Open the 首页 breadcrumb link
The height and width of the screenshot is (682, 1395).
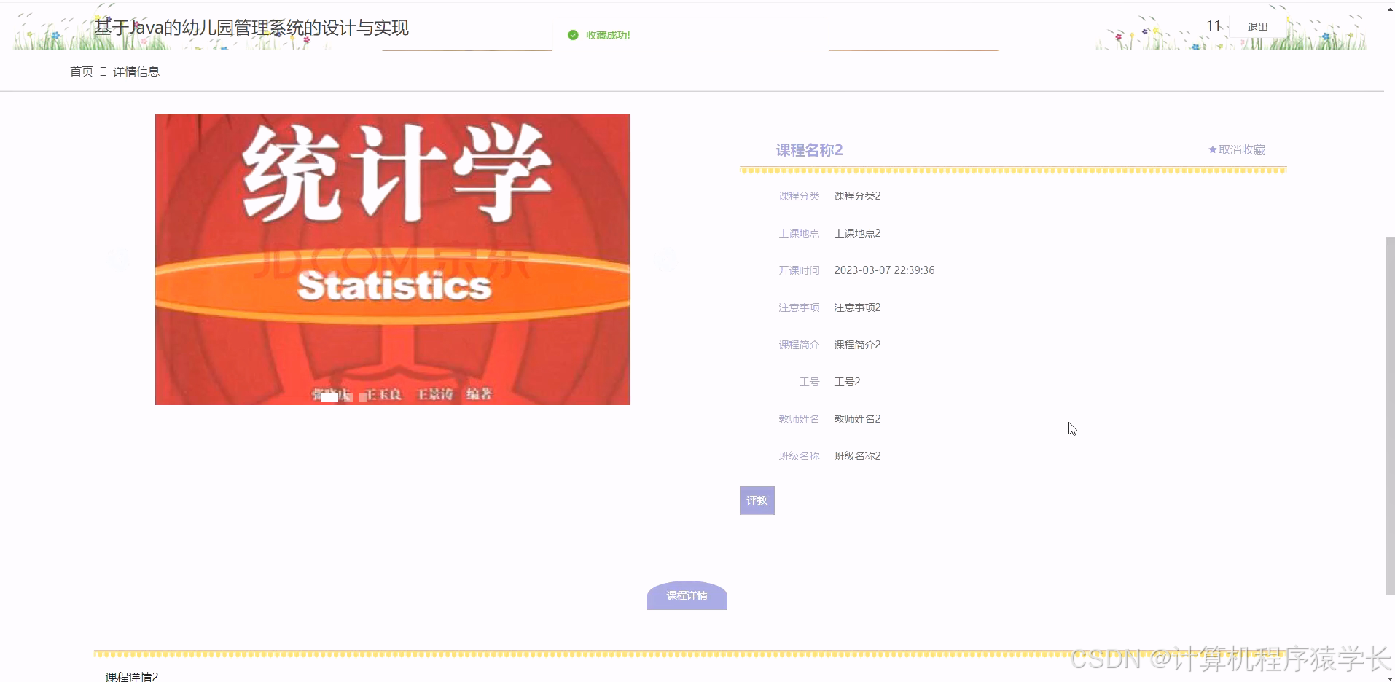click(80, 71)
